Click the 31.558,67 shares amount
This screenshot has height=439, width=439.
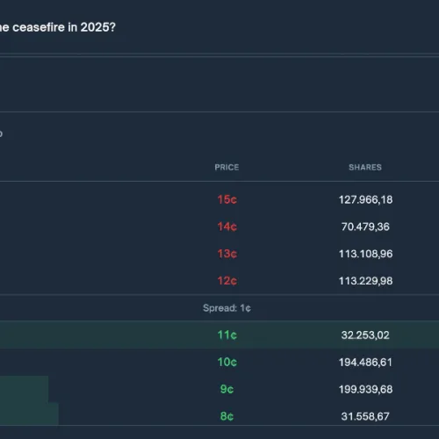coord(365,416)
